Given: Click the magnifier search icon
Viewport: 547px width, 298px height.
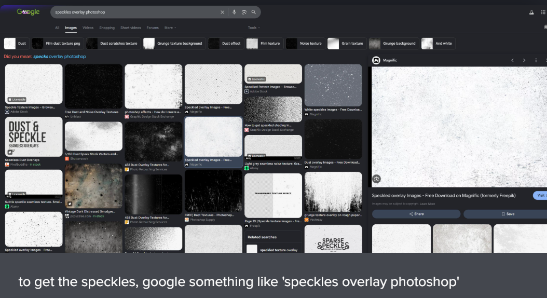Looking at the screenshot, I should 254,12.
